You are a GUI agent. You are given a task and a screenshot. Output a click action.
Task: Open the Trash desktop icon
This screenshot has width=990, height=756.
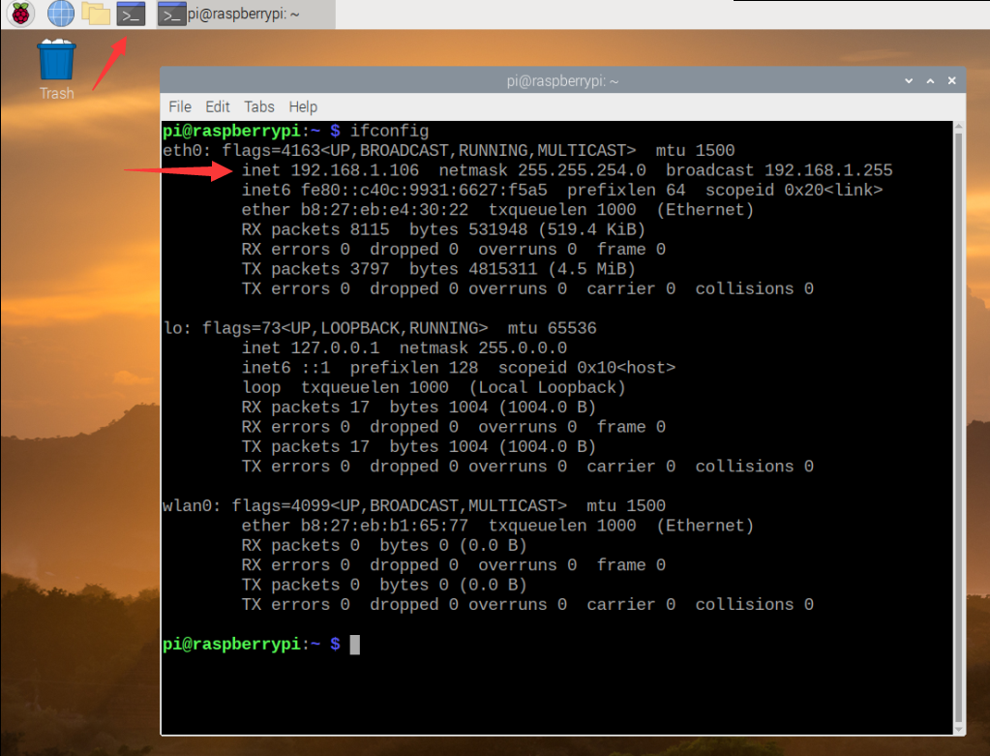point(57,70)
